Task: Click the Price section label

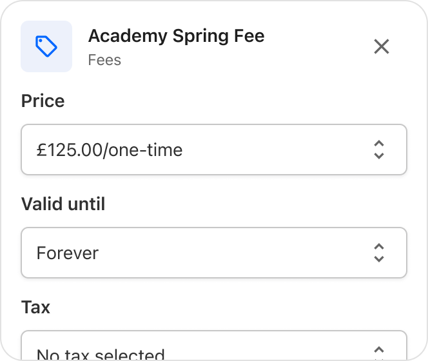Action: coord(43,101)
